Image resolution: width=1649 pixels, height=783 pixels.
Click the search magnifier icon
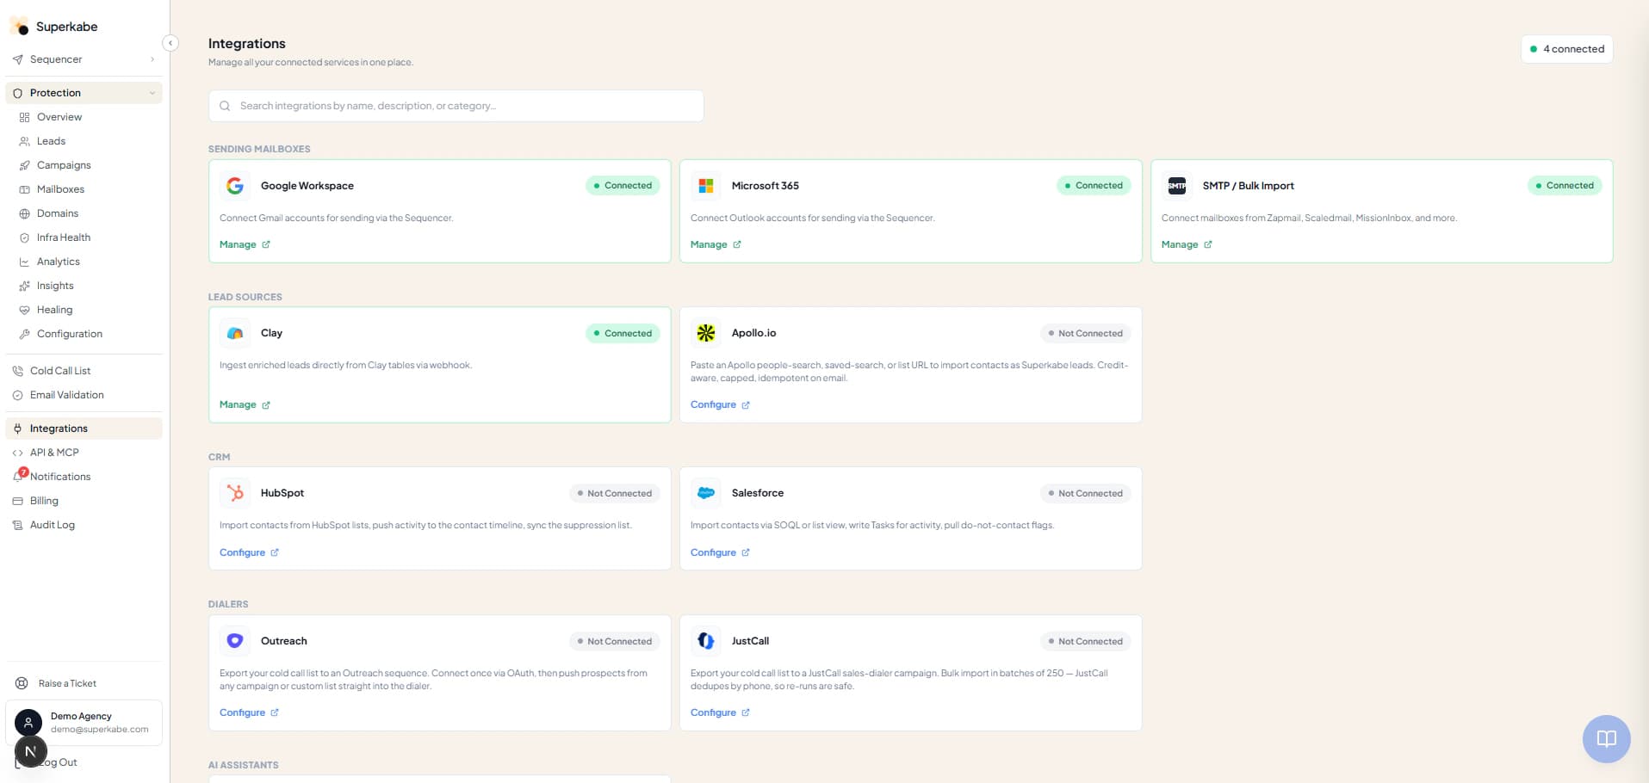(x=225, y=106)
